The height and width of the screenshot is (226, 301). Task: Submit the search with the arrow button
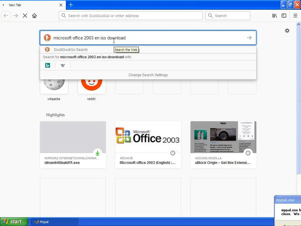coord(249,38)
